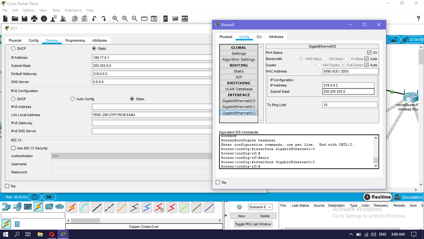
Task: Click the drawing palette rectangle icon
Action: coord(144,19)
